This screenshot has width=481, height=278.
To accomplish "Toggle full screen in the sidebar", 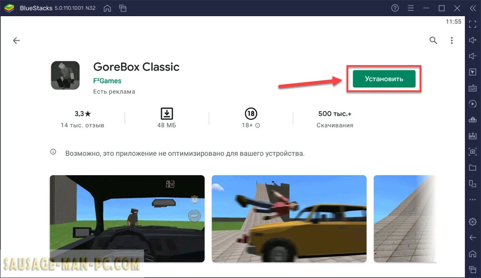I will 473,24.
